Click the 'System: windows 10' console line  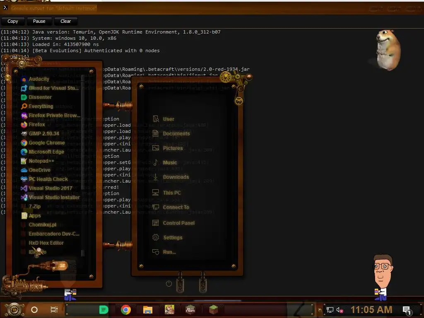coord(58,38)
